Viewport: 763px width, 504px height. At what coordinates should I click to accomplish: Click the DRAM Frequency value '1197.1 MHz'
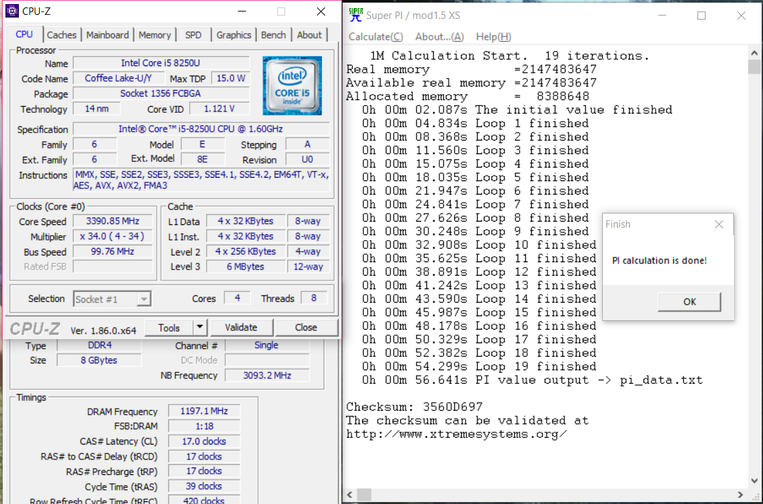pyautogui.click(x=204, y=411)
